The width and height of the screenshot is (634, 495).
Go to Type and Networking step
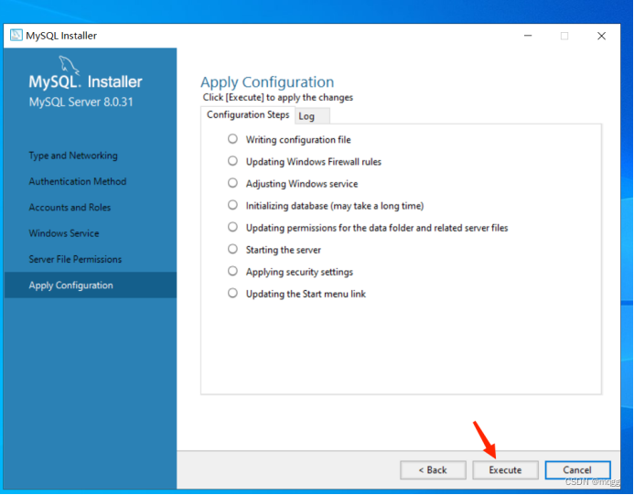[x=73, y=156]
